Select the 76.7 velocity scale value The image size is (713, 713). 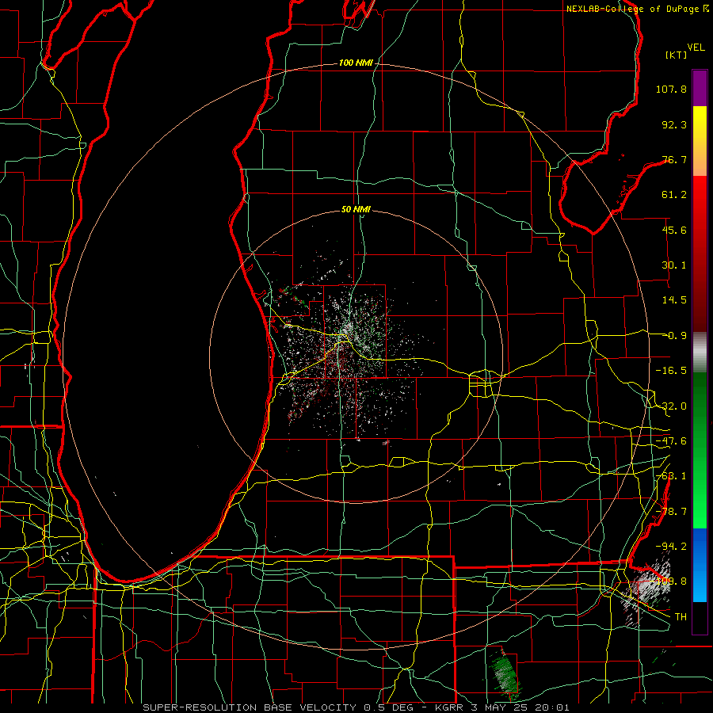coord(674,159)
